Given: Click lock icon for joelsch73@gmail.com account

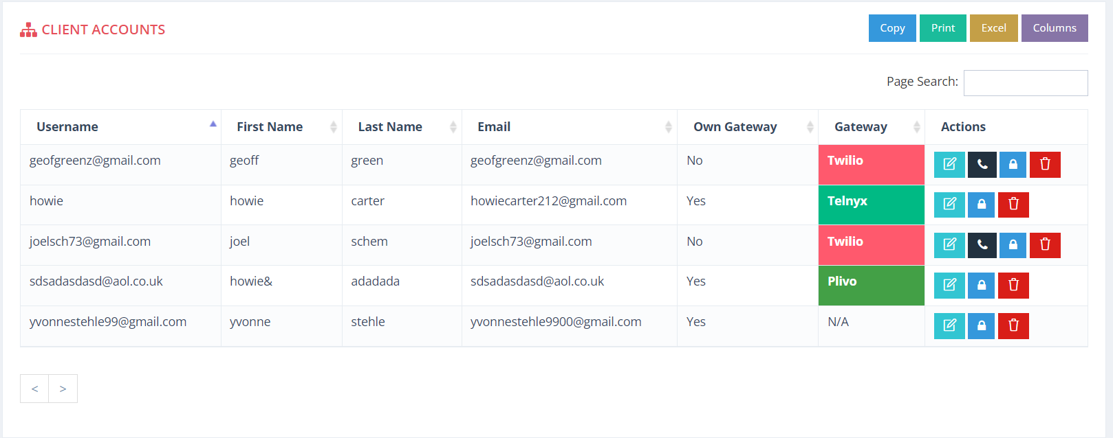Looking at the screenshot, I should pos(1013,244).
